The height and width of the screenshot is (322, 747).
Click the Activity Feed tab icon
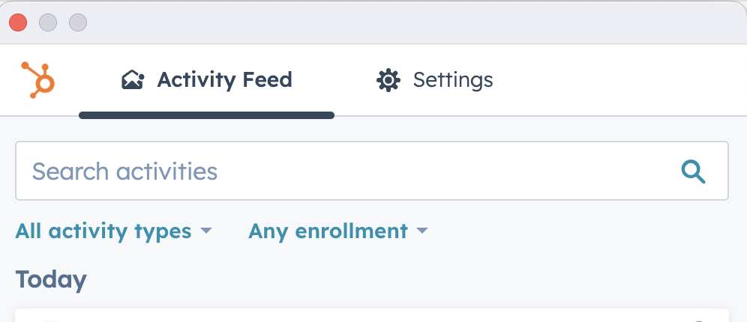pos(133,80)
